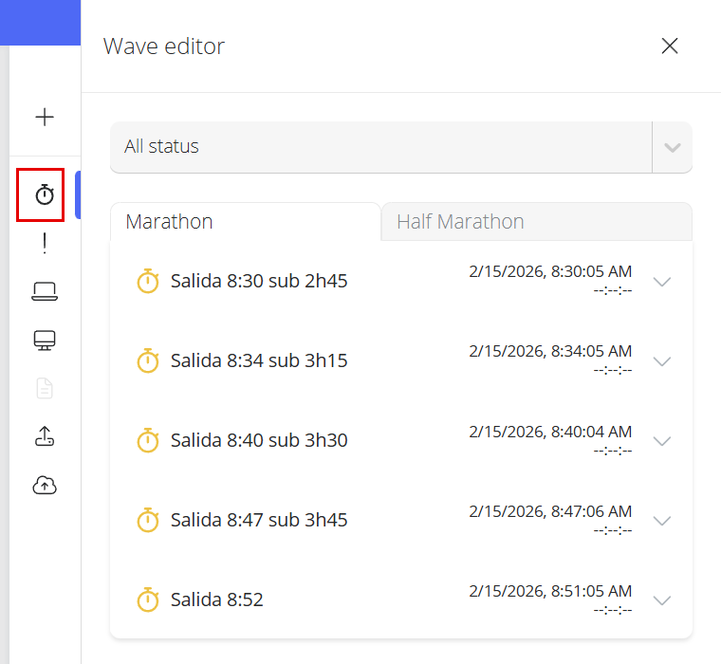Click the Wave editor title
Screen dimensions: 721x664
[x=164, y=46]
